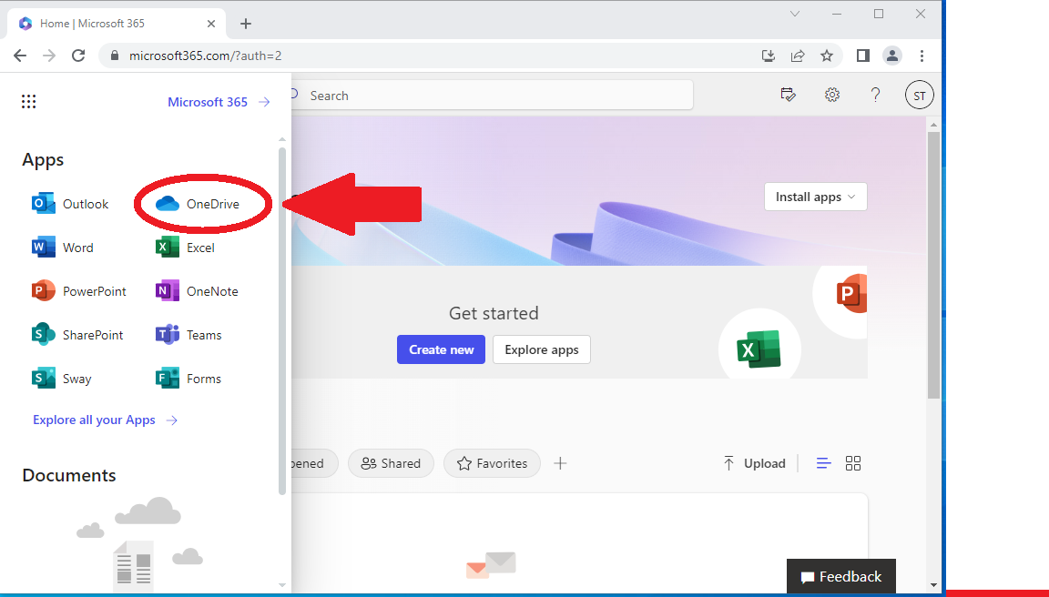
Task: Switch to list view layout
Action: 823,463
